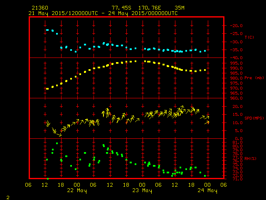Click the 960.0 pressure tick value
266x200 pixels.
click(236, 98)
